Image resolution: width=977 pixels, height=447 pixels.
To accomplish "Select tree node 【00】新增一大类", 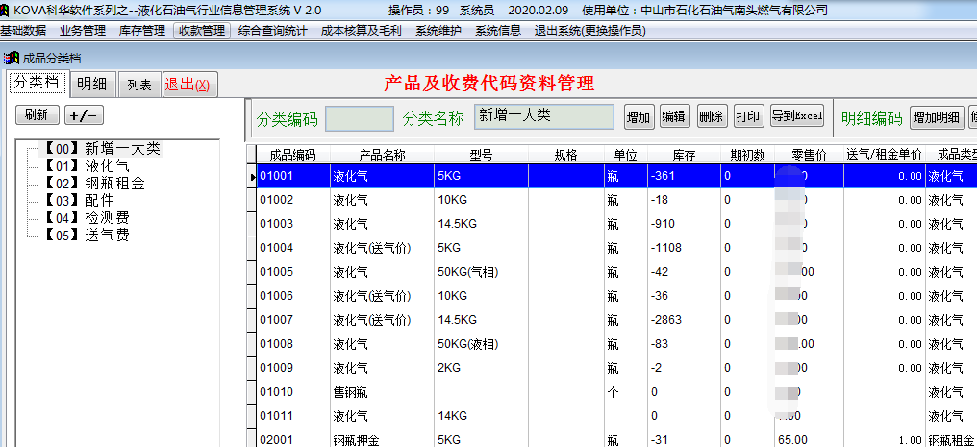I will coord(102,148).
